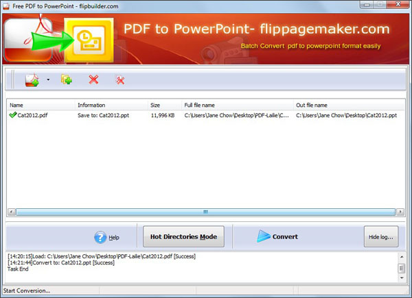Screen dimensions: 412x298
Task: Click the blue Convert arrow icon
Action: click(x=263, y=236)
